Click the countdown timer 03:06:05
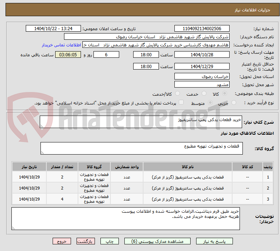The image size is (280, 251). pyautogui.click(x=68, y=55)
